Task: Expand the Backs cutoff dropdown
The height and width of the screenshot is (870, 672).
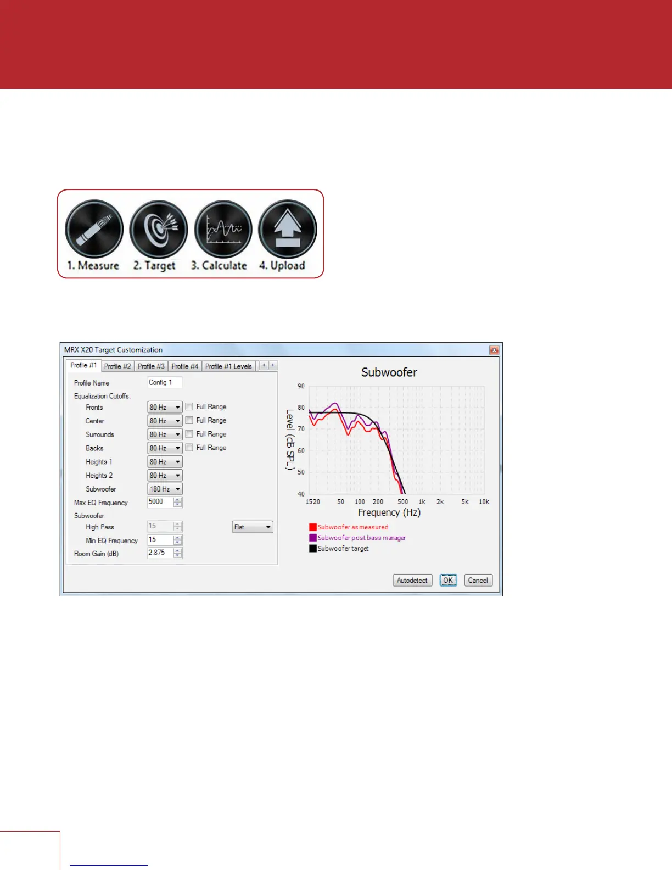Action: (x=165, y=448)
